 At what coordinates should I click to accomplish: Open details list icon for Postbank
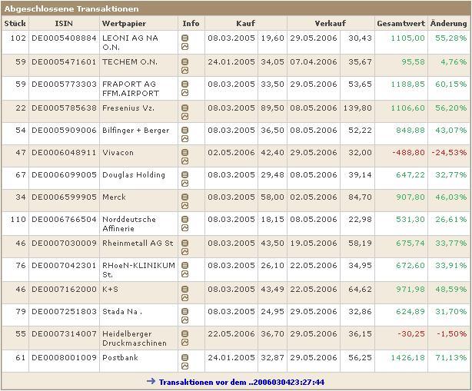pos(184,357)
